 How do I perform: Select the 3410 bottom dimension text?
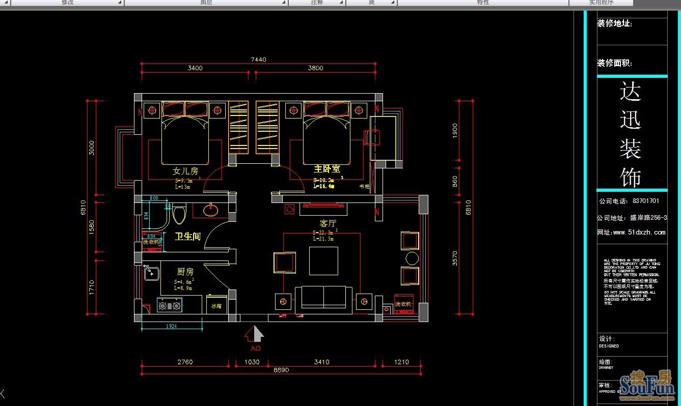[321, 362]
